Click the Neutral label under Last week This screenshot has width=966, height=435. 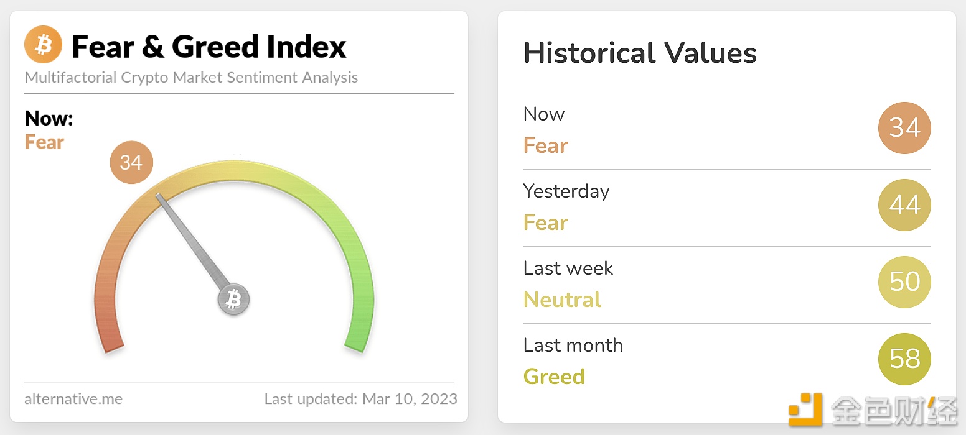[562, 300]
